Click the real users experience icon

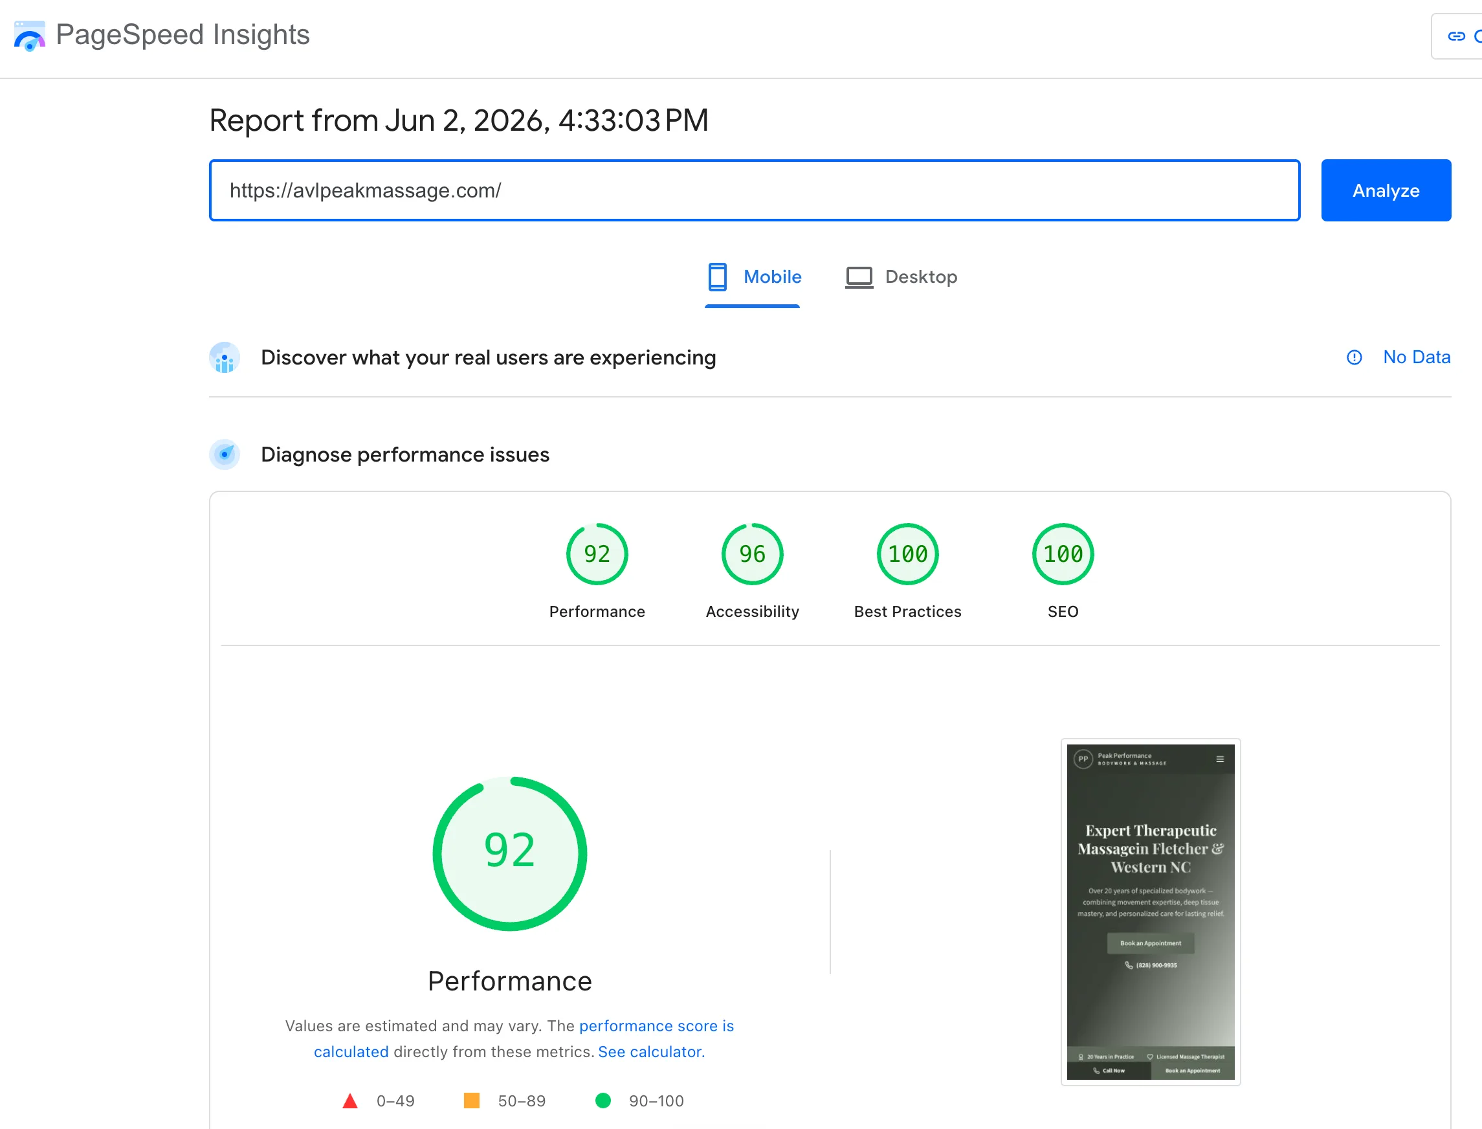tap(225, 357)
